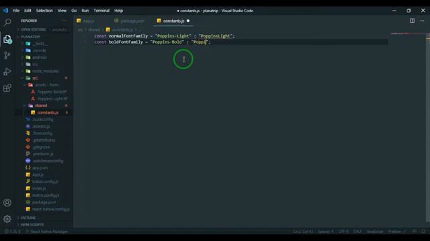This screenshot has width=430, height=241.
Task: Open the Search view in activity bar
Action: [x=7, y=22]
